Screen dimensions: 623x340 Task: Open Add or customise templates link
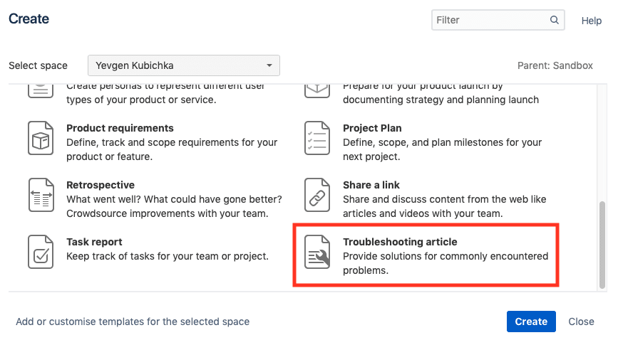pos(133,322)
